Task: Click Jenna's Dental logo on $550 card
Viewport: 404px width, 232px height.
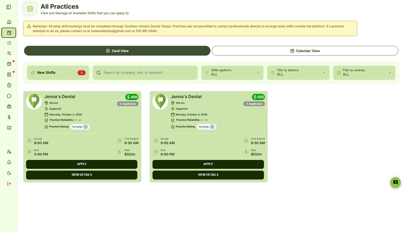Action: [160, 102]
